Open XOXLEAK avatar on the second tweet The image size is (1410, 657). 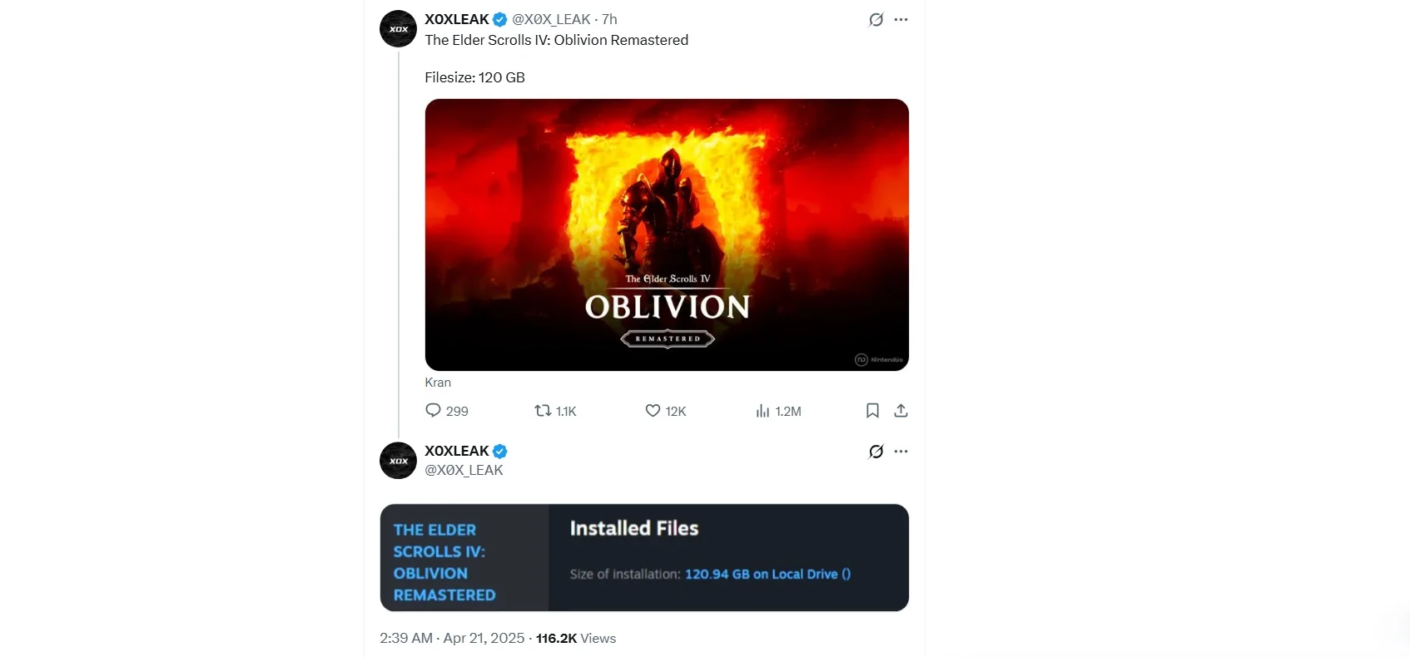398,461
